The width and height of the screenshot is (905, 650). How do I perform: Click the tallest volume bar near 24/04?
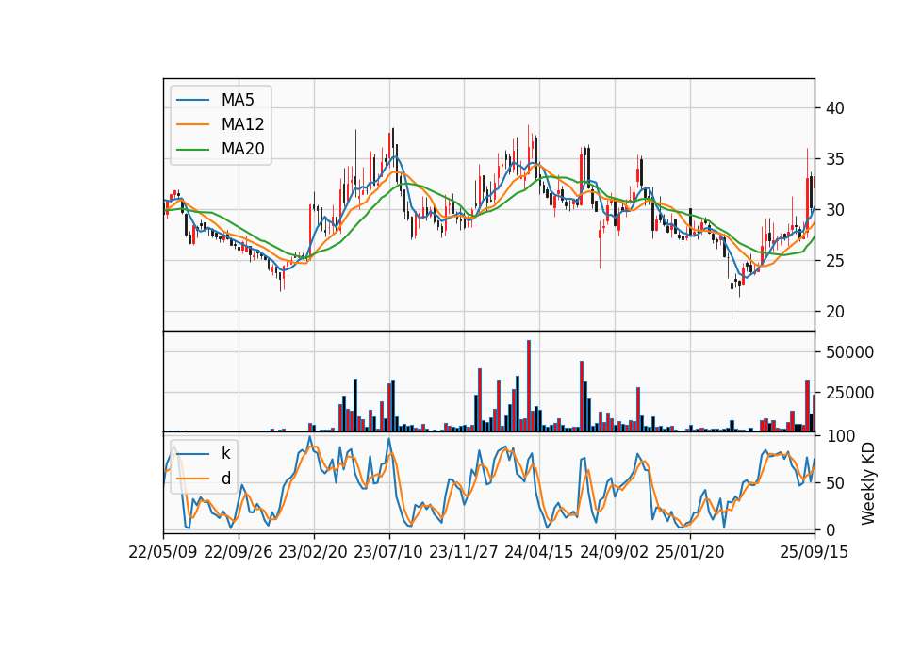529,386
